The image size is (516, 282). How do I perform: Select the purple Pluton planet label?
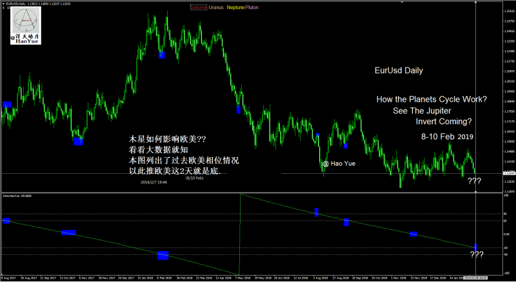[x=252, y=7]
